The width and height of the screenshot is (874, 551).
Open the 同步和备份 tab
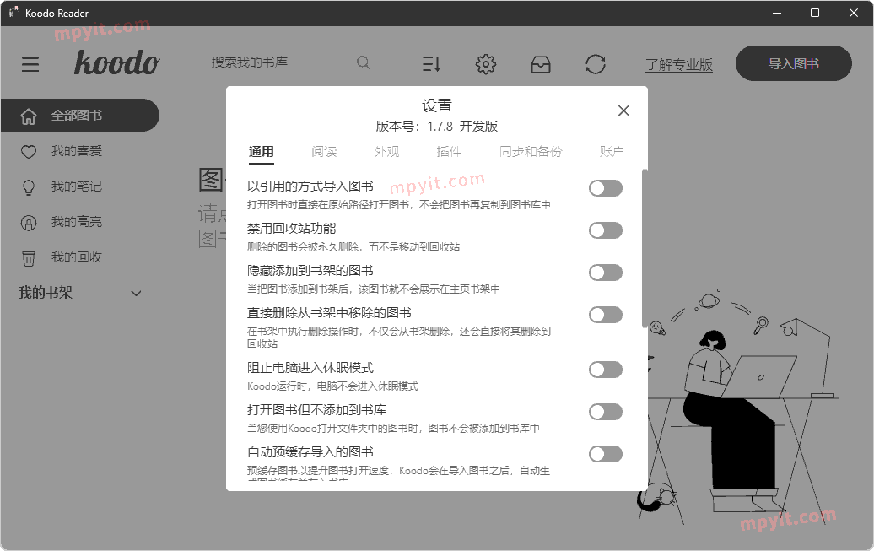(531, 152)
